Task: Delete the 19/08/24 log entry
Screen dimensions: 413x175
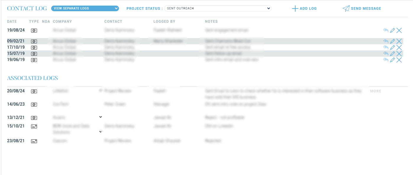Action: (399, 30)
